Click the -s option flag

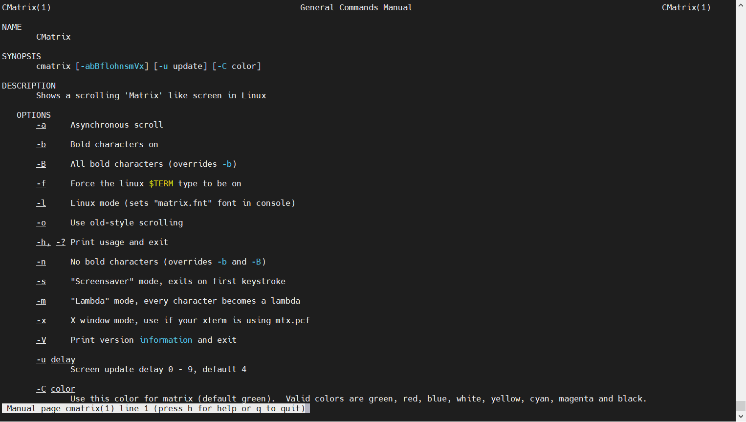[x=41, y=281]
